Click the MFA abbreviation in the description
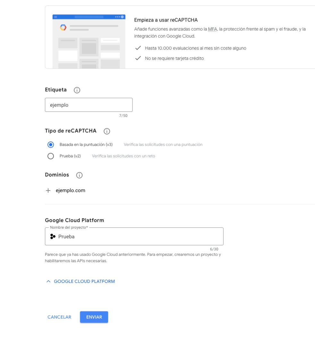The height and width of the screenshot is (346, 315). 212,29
